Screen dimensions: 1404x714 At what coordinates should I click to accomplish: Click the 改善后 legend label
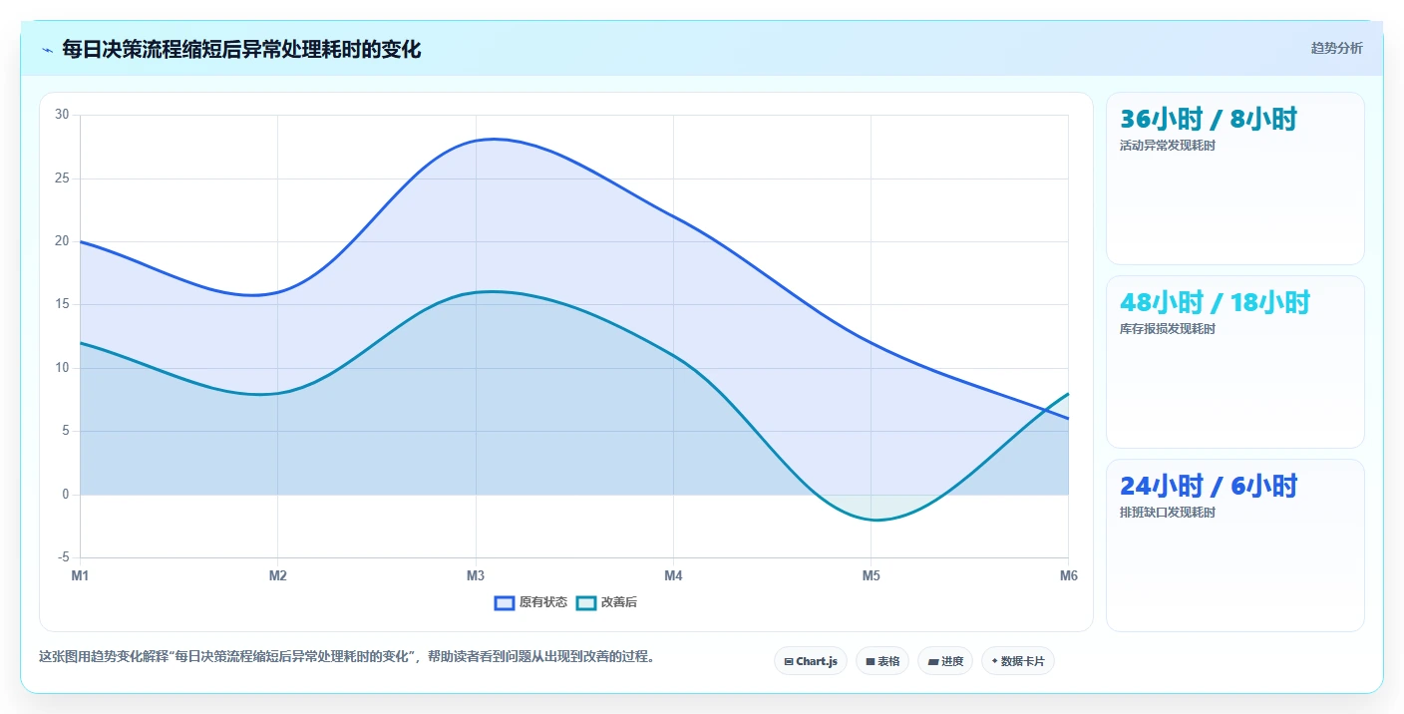pyautogui.click(x=619, y=602)
